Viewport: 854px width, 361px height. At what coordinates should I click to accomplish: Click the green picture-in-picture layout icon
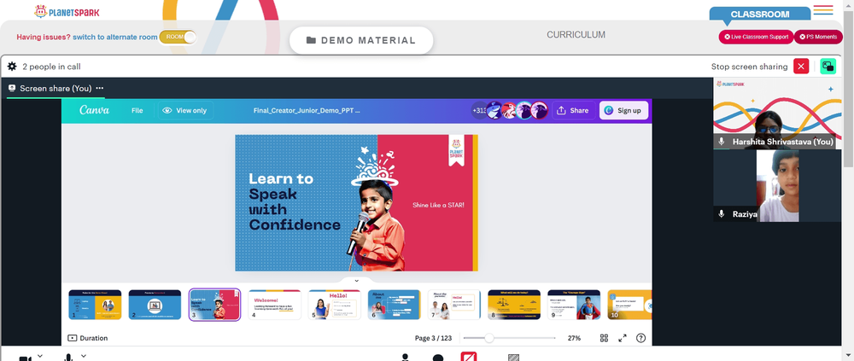point(828,67)
